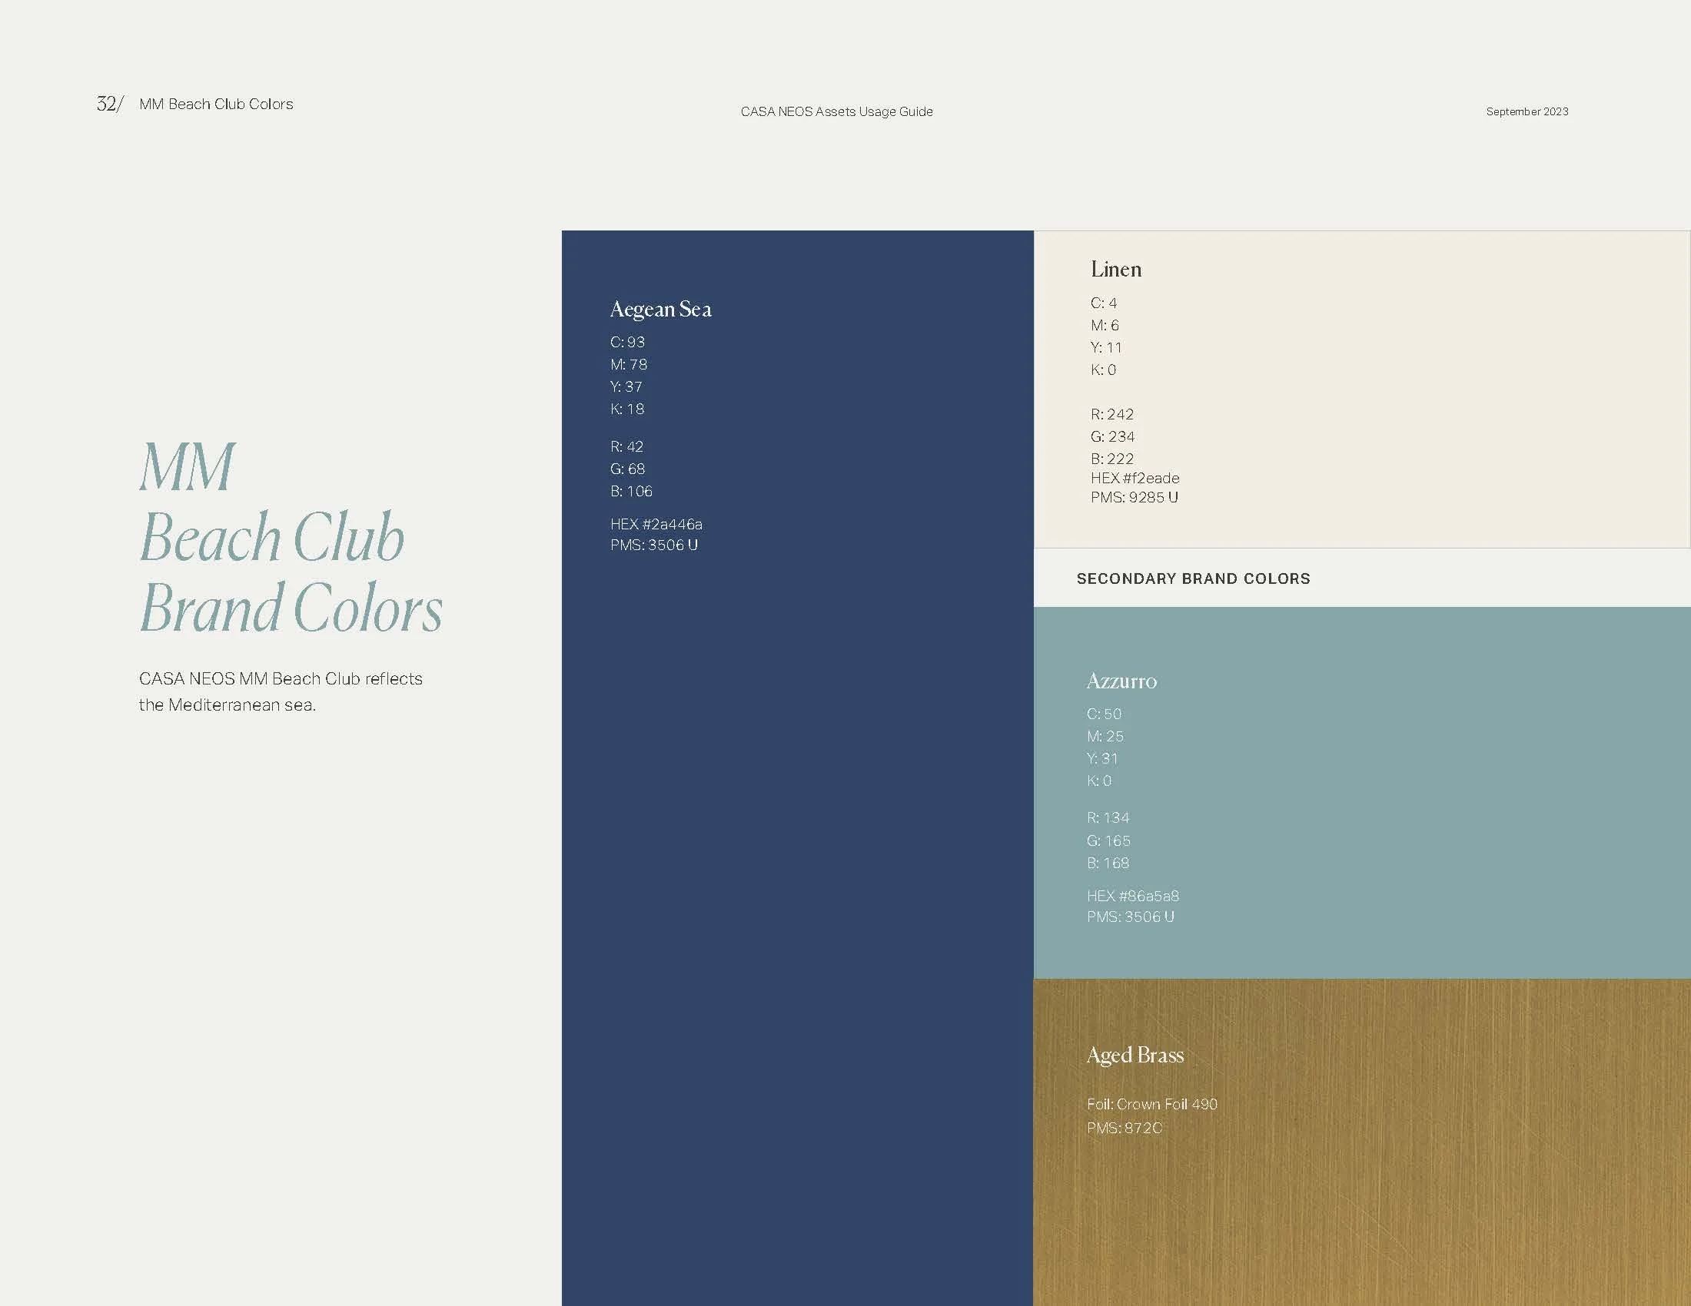Click the Aged Brass textured swatch

[x=1362, y=1142]
